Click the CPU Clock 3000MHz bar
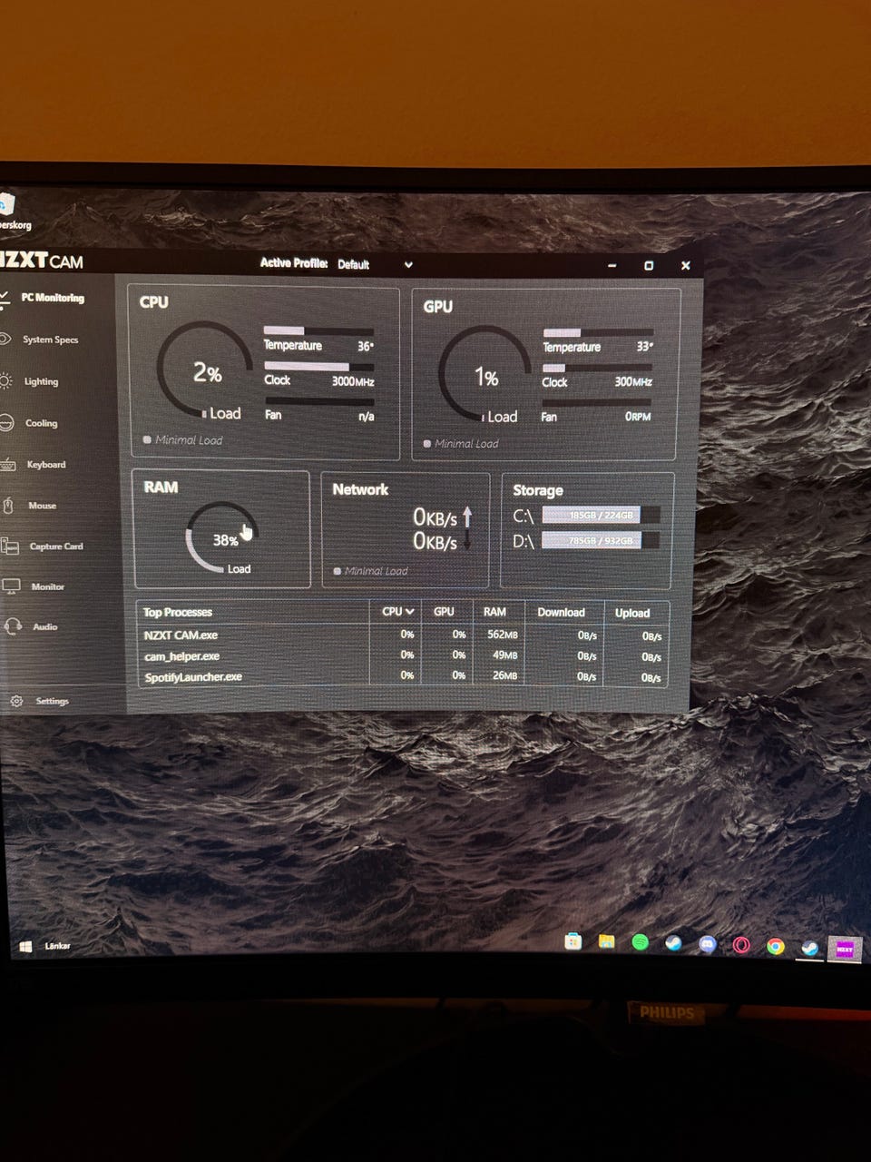The height and width of the screenshot is (1162, 871). (x=318, y=366)
